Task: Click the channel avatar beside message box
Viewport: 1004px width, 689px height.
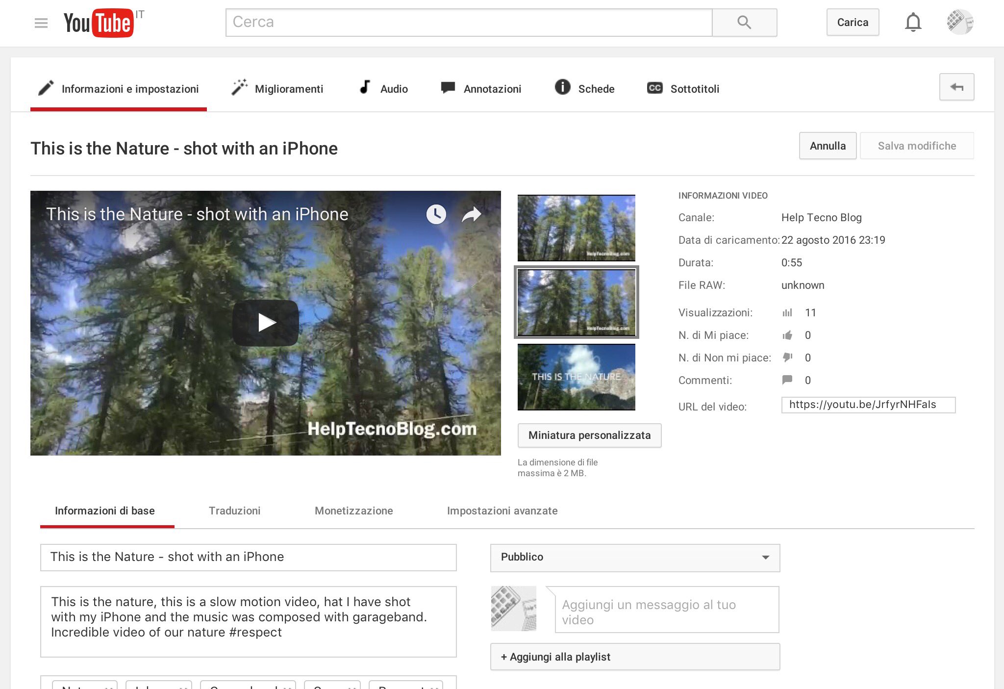Action: tap(513, 609)
